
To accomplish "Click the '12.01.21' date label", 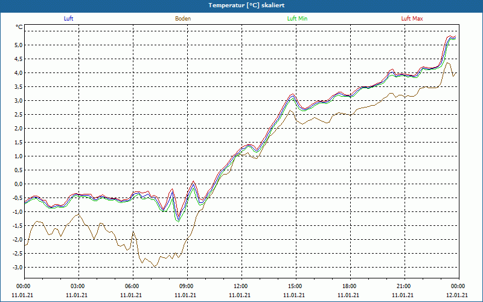I will (x=457, y=295).
